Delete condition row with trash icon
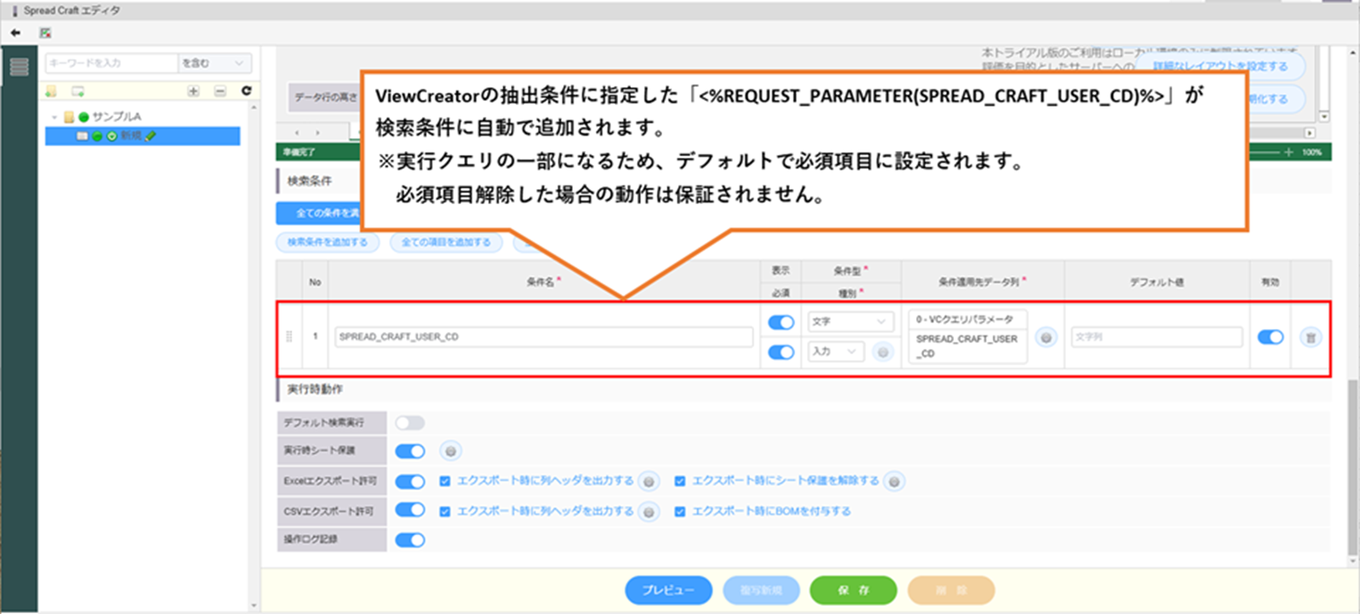The image size is (1360, 614). 1311,338
